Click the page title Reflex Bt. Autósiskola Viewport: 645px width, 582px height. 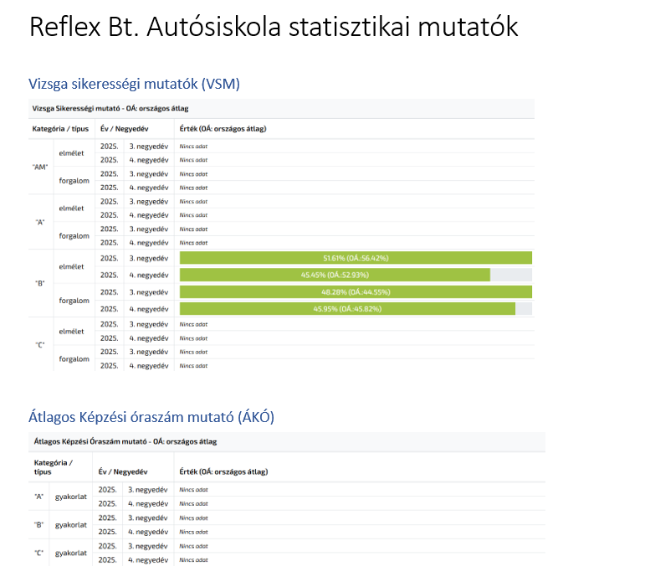click(274, 27)
